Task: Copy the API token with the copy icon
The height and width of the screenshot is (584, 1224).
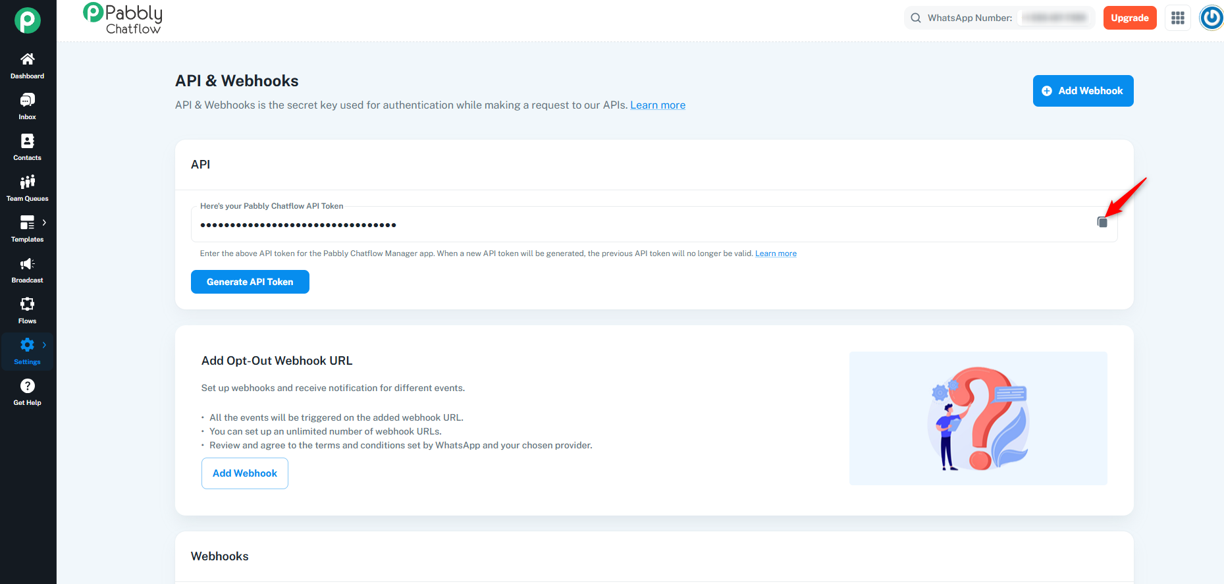Action: point(1102,223)
